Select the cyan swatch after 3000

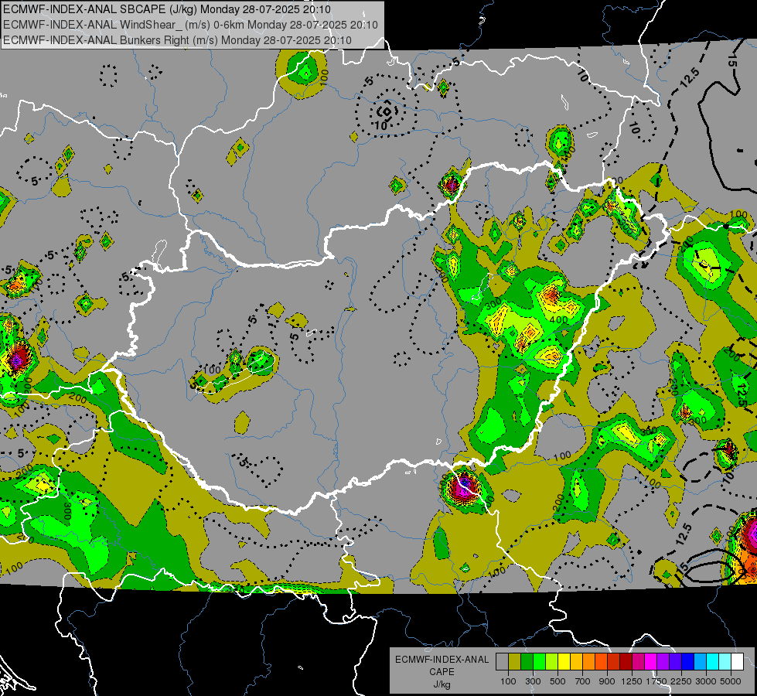tap(713, 662)
